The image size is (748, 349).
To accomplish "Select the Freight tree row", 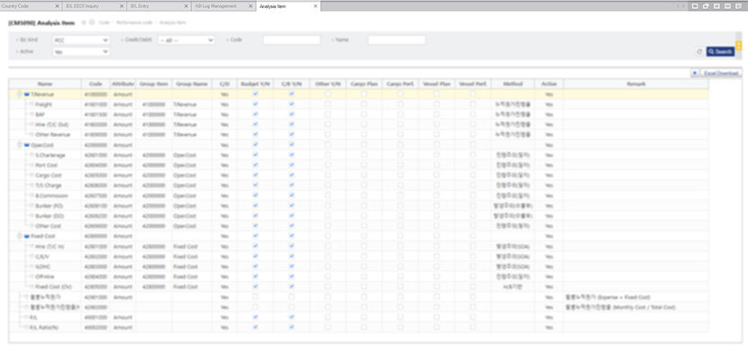I will (x=359, y=104).
